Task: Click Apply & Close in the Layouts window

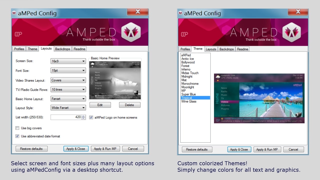Action: click(76, 149)
